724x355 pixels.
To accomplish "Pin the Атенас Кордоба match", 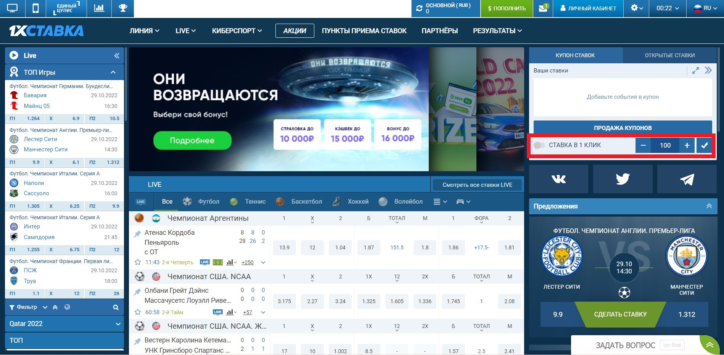I will 137,234.
